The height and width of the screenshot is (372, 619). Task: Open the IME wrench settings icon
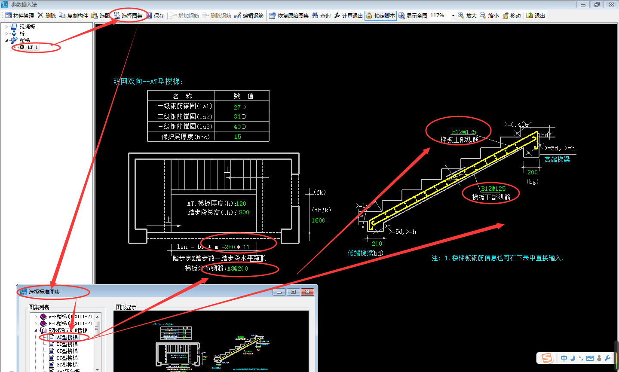pyautogui.click(x=607, y=358)
